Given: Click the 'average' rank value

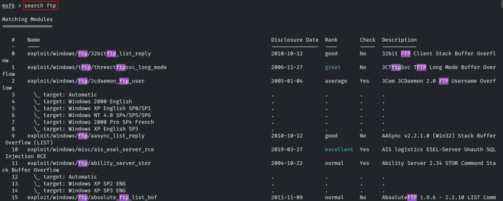Looking at the screenshot, I should [336, 81].
